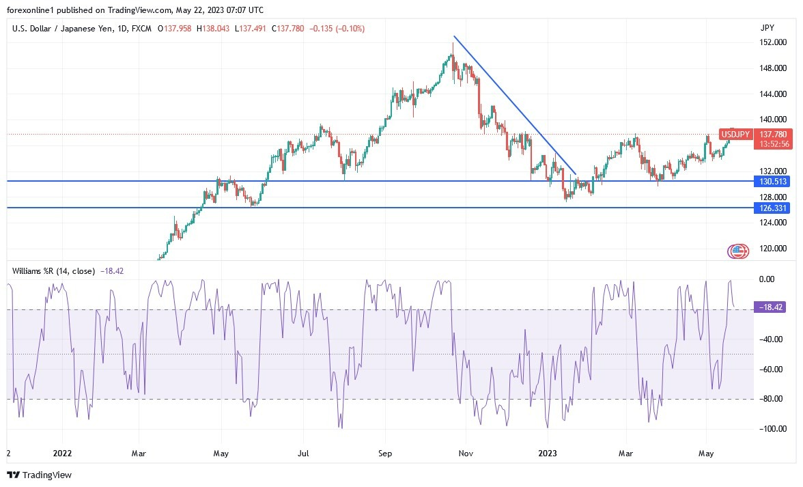This screenshot has width=803, height=487.
Task: Click the -80.00 level on indicator scale
Action: coord(771,399)
